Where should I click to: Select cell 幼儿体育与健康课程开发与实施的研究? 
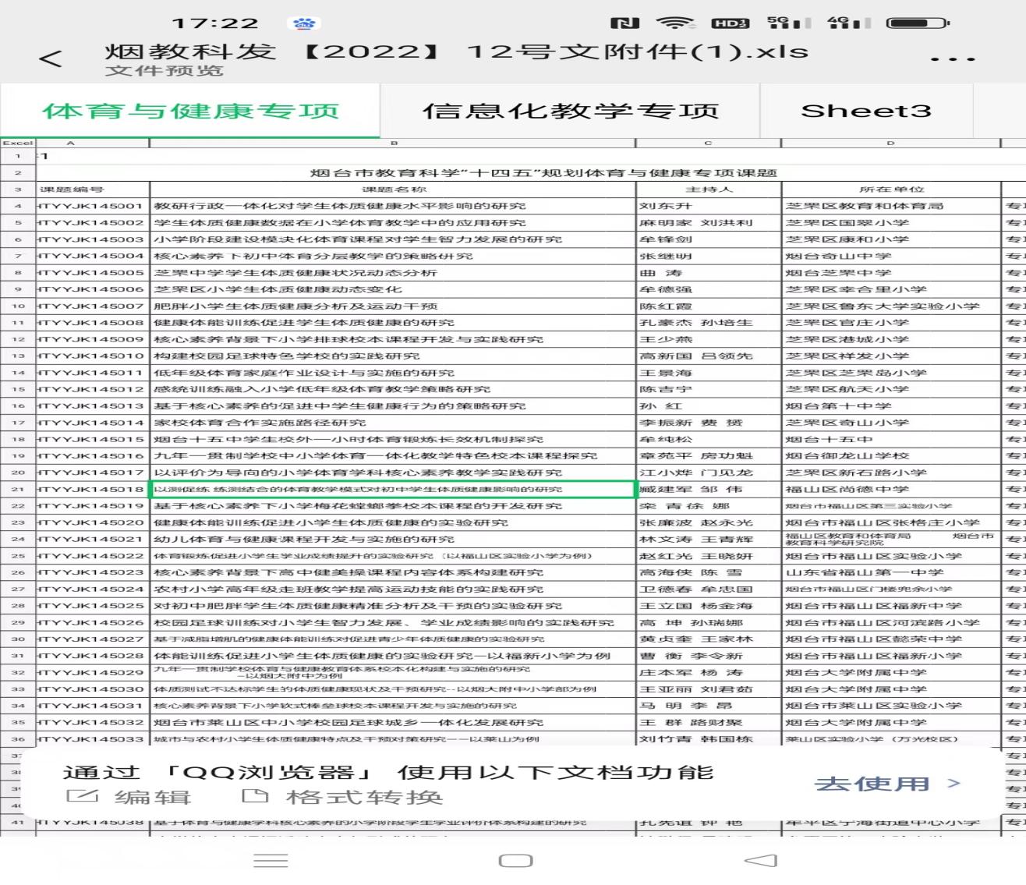pyautogui.click(x=393, y=539)
